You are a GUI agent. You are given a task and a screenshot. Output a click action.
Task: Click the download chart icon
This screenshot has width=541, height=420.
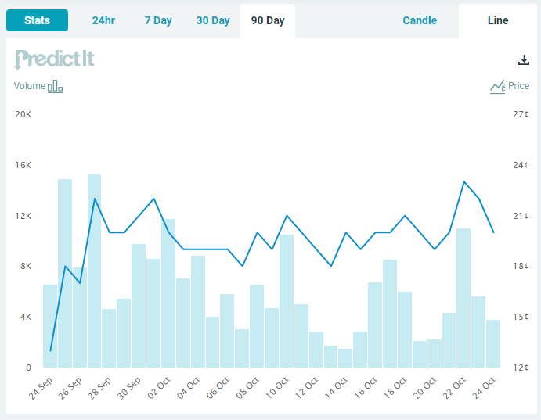pyautogui.click(x=524, y=60)
